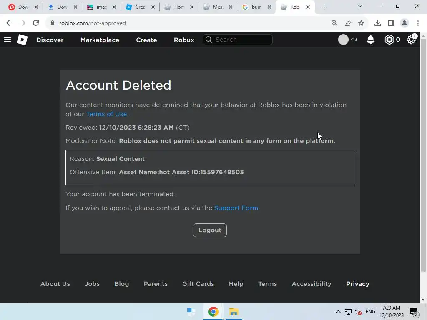Open the Robux balance icon
The height and width of the screenshot is (320, 427).
389,40
